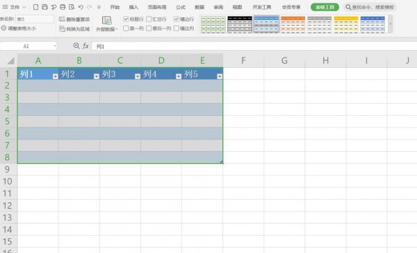Enable the 第一列 checkbox
The height and width of the screenshot is (253, 417).
pyautogui.click(x=126, y=28)
